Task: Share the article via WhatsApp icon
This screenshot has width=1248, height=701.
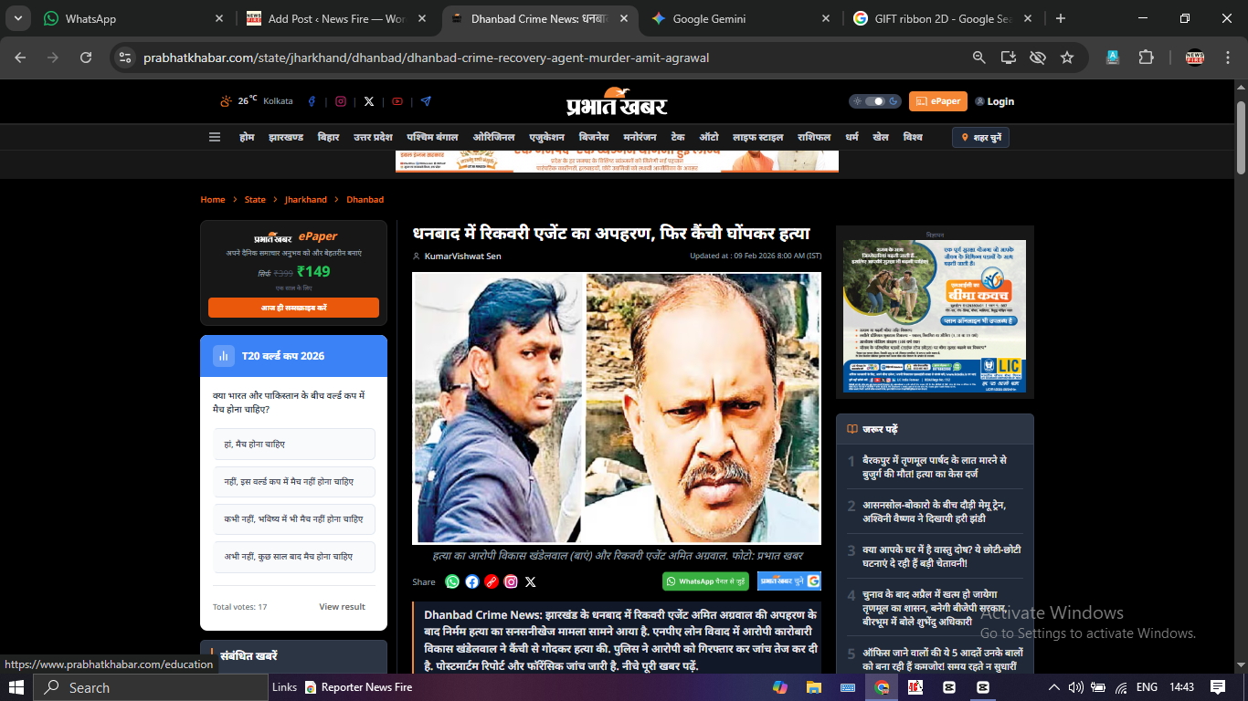Action: [x=452, y=581]
